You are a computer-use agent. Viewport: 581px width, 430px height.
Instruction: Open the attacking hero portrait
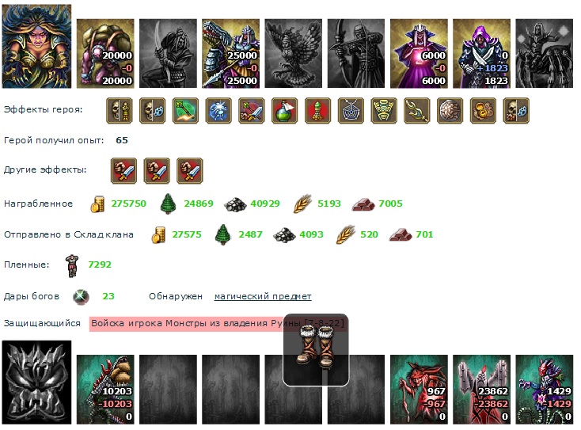coord(36,47)
